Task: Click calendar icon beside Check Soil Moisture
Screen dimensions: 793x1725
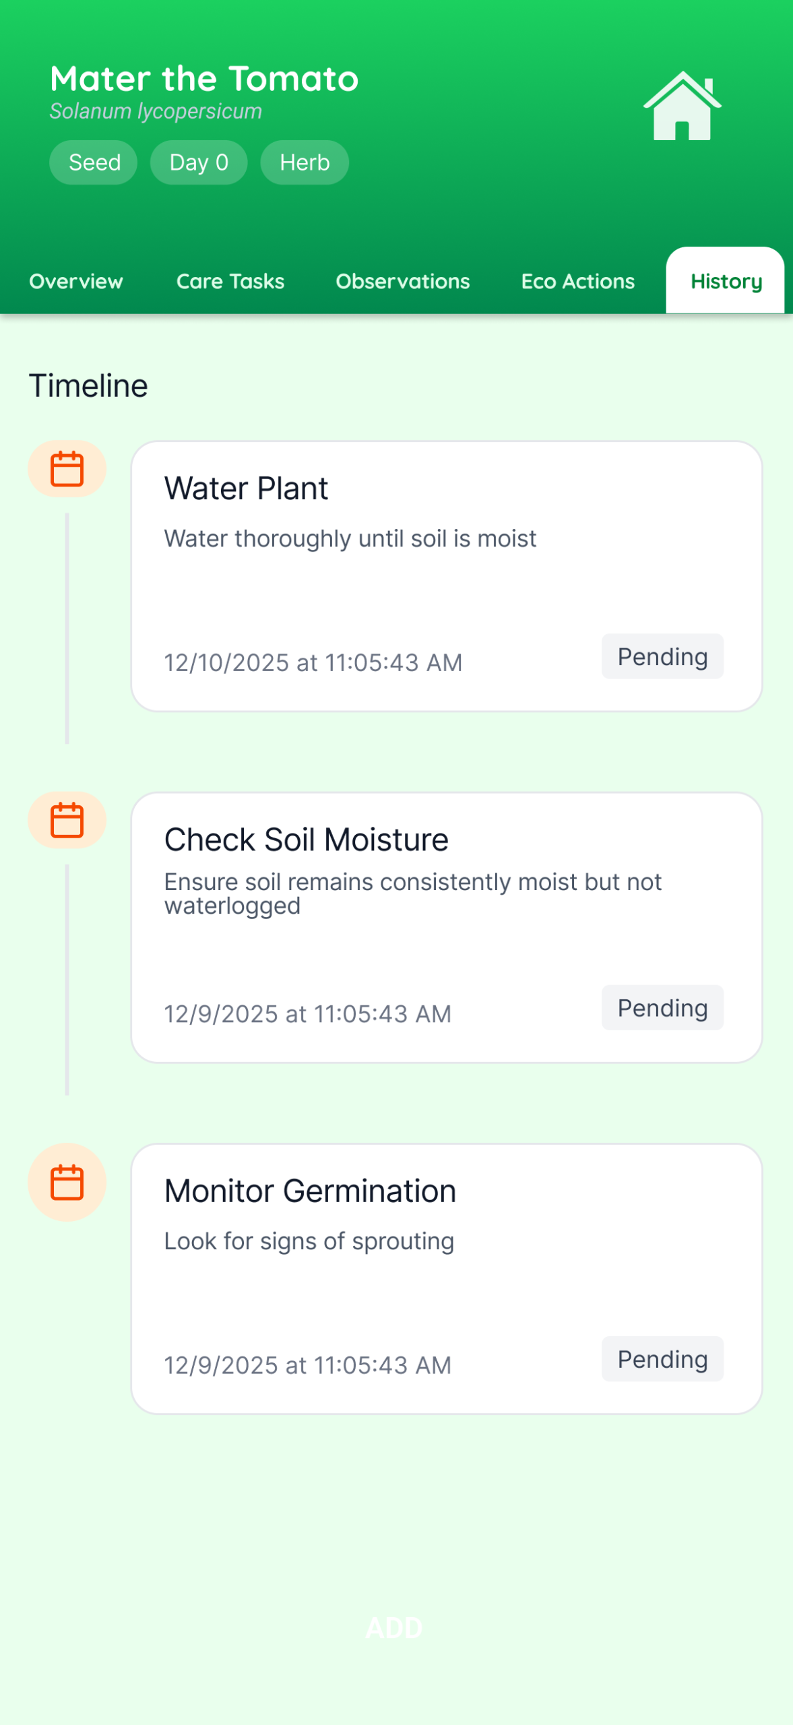Action: 67,820
